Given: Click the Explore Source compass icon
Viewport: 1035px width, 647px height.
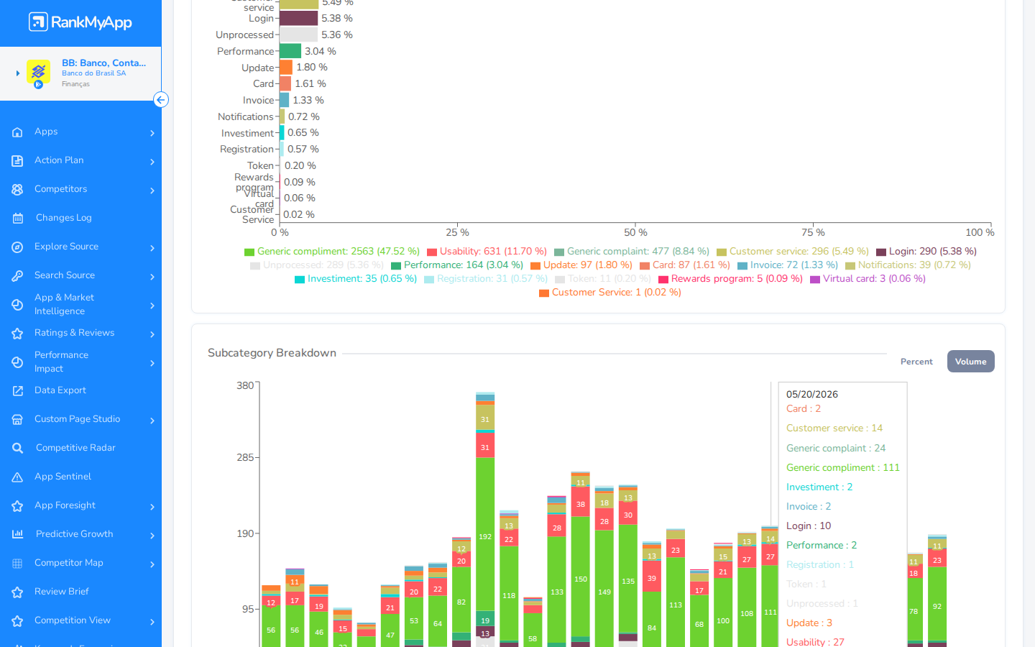Looking at the screenshot, I should click(17, 247).
